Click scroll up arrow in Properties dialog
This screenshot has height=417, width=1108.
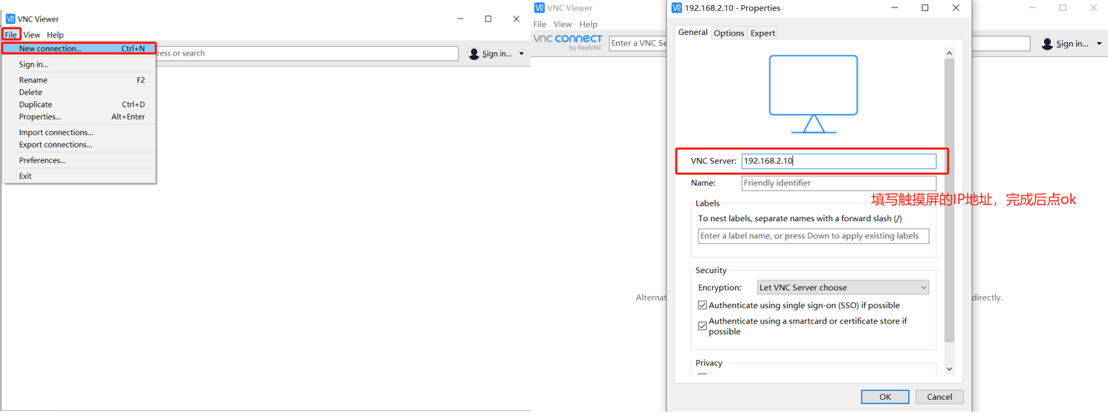(949, 53)
